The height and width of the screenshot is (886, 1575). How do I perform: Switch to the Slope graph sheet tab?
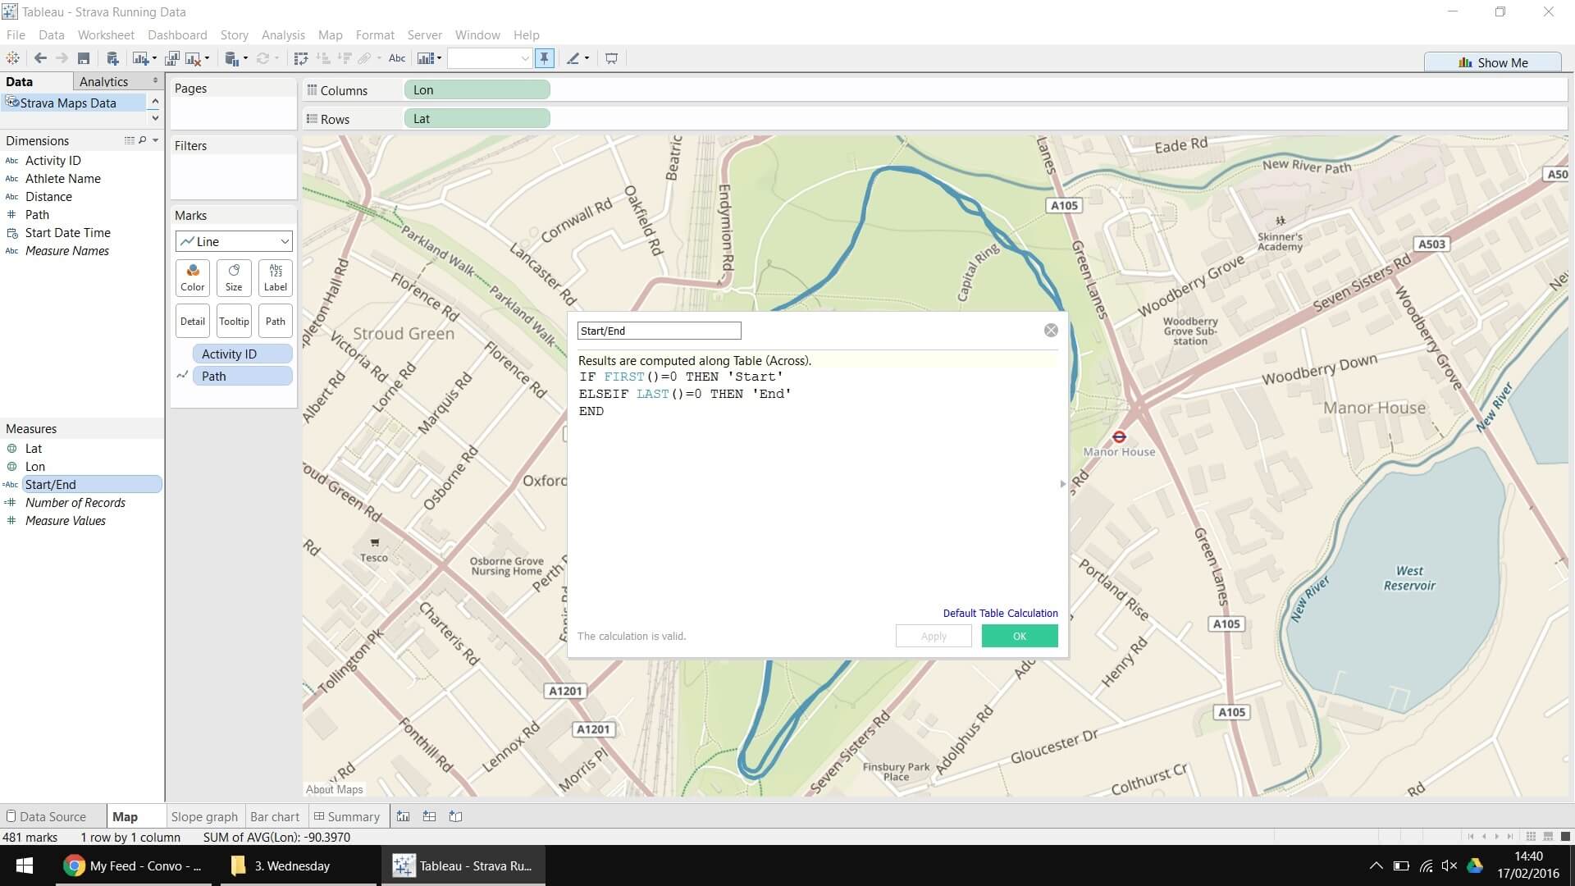tap(204, 816)
